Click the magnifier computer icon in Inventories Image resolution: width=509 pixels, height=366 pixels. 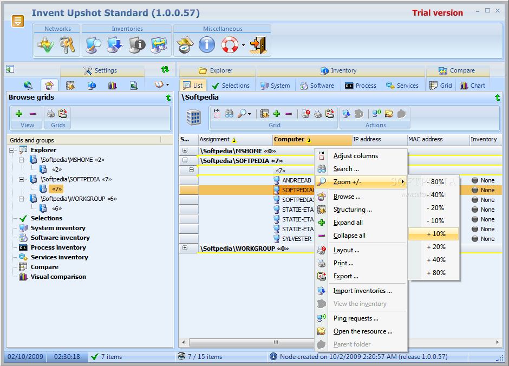(94, 45)
